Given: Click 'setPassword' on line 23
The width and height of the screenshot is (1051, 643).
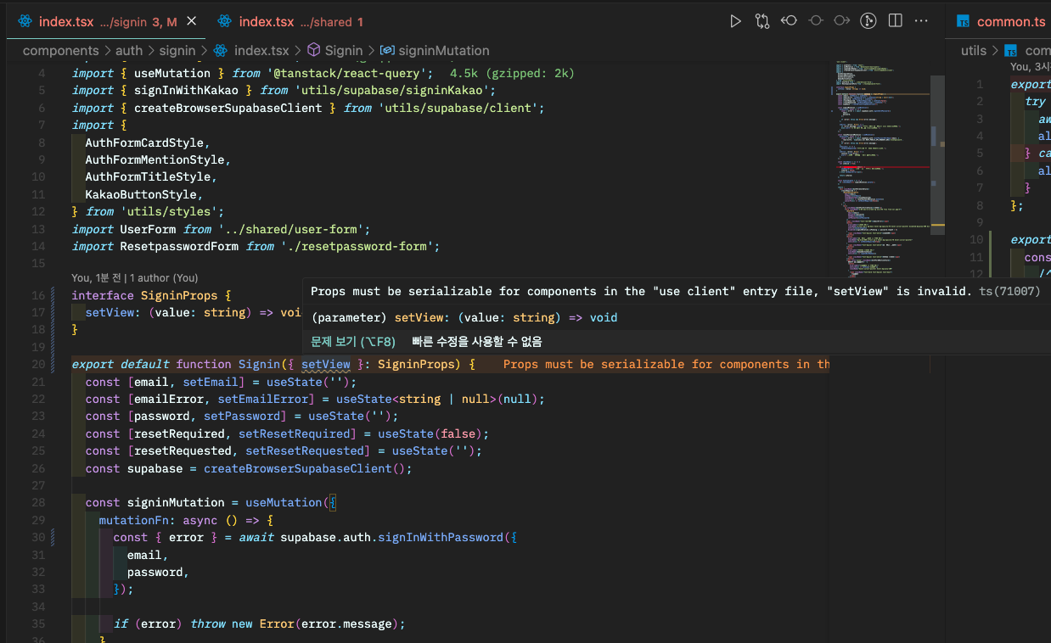Looking at the screenshot, I should [242, 417].
